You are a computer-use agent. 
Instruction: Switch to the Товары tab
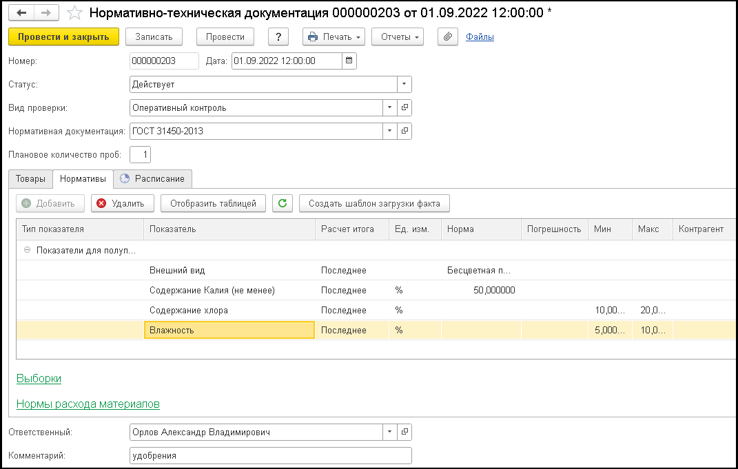(31, 178)
